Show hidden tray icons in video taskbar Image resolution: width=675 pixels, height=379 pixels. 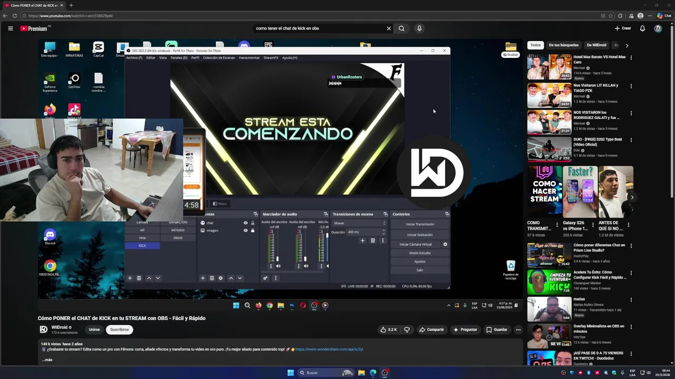tap(449, 305)
